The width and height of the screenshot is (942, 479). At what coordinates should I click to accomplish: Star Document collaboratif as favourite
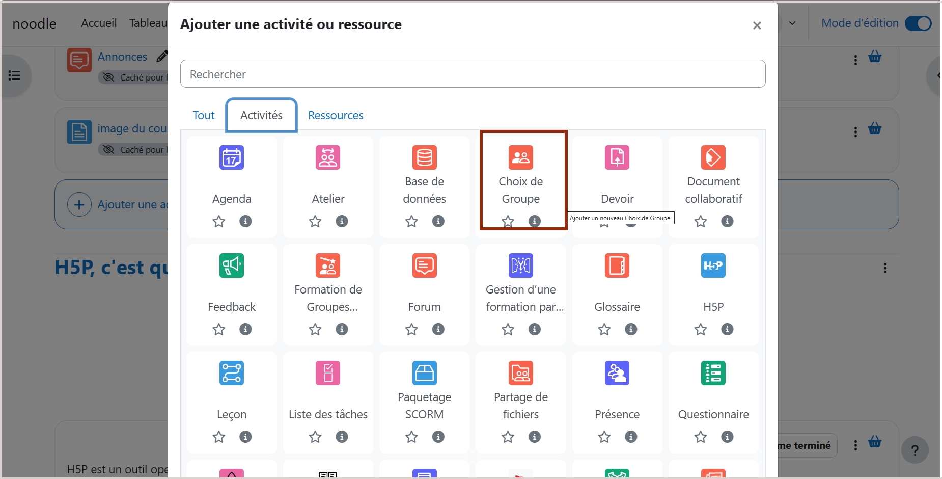(x=701, y=221)
